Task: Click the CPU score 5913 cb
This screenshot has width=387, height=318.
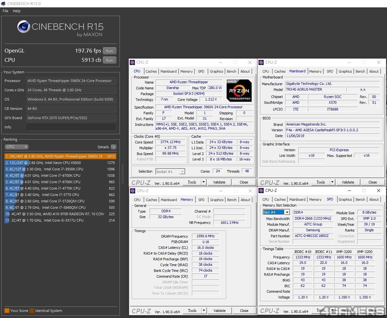Action: click(91, 60)
